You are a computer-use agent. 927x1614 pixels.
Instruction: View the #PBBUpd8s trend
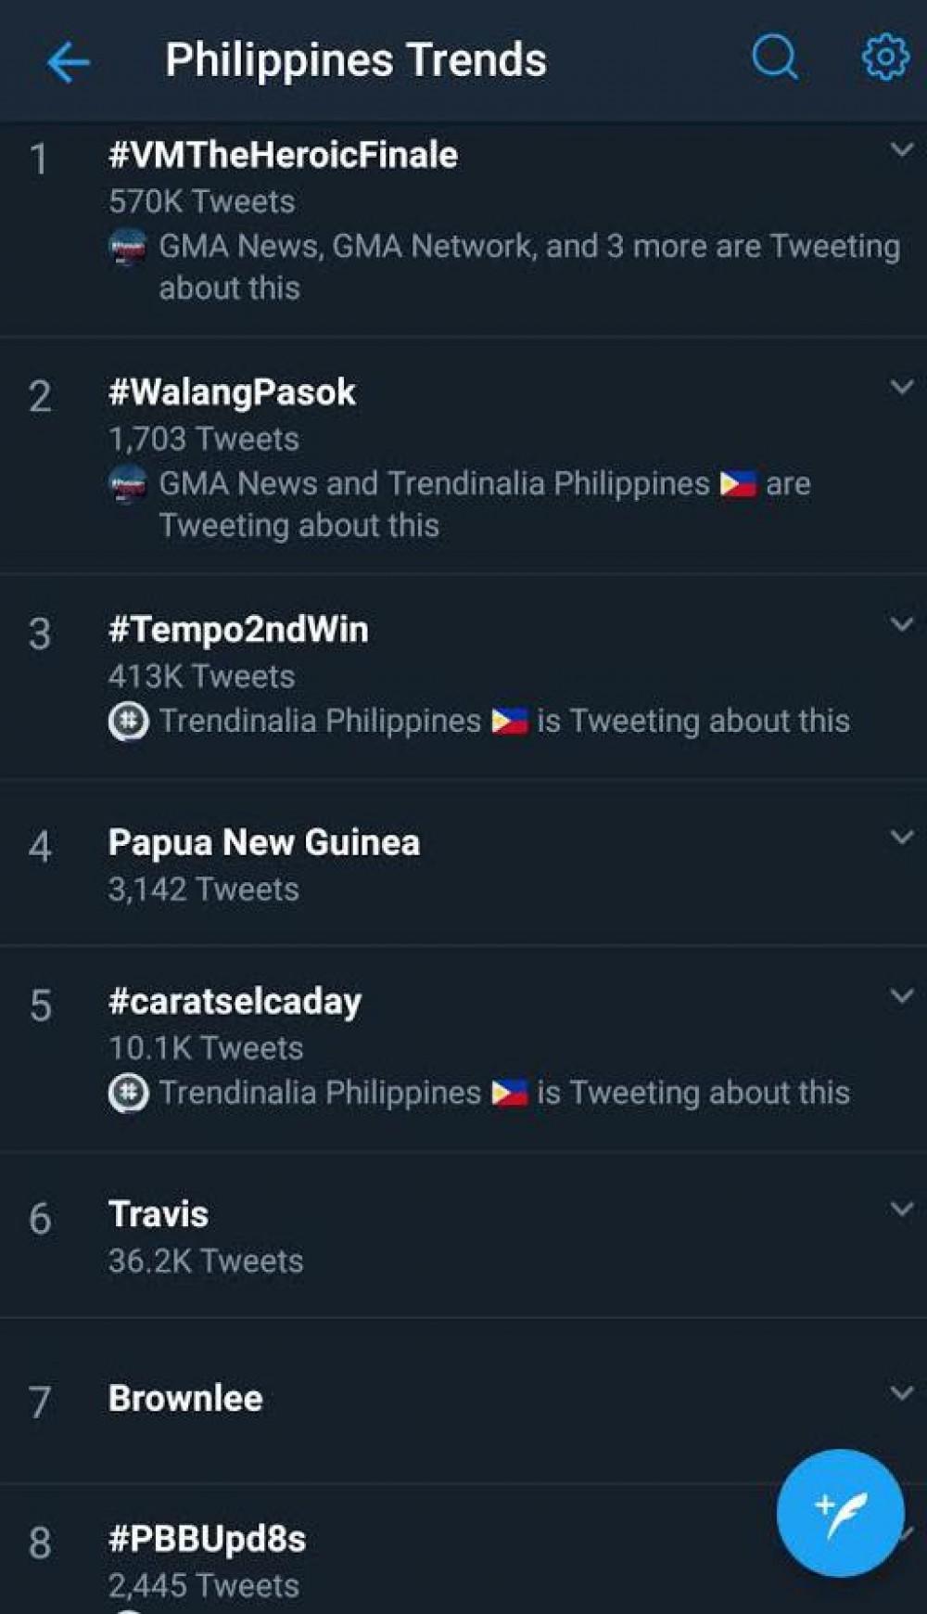coord(207,1539)
